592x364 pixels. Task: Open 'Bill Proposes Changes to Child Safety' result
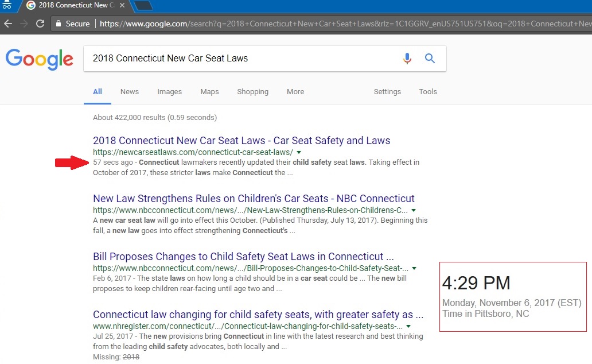click(x=244, y=256)
